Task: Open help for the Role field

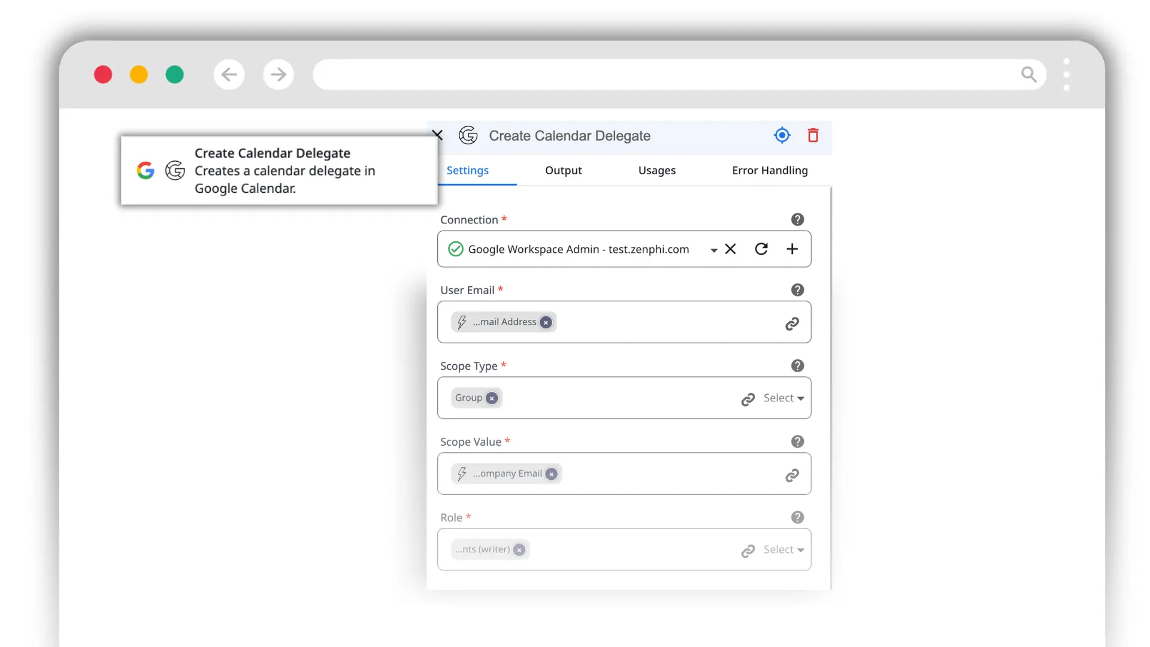Action: [797, 517]
